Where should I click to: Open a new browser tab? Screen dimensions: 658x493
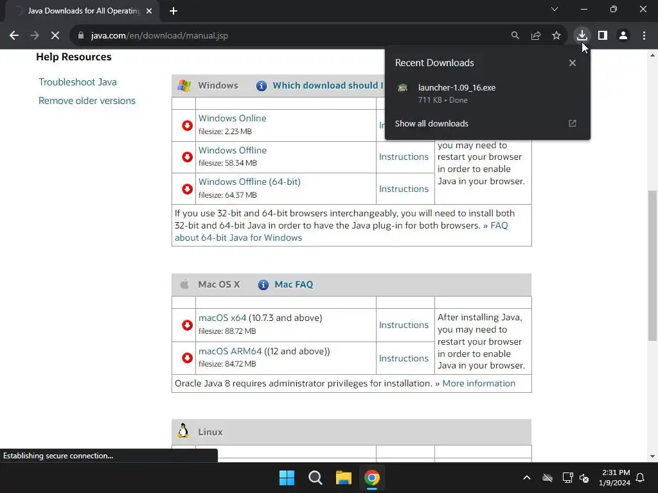click(173, 11)
